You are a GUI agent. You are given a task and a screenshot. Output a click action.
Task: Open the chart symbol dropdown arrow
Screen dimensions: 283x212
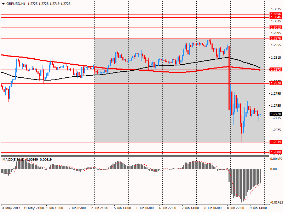tap(3, 4)
